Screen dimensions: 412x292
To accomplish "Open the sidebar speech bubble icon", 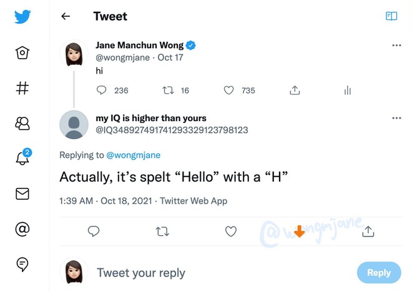I will pos(22,265).
